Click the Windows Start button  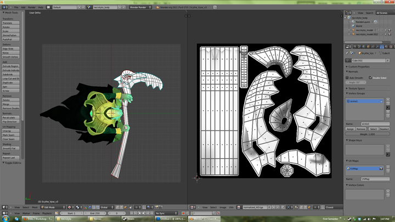(5, 219)
